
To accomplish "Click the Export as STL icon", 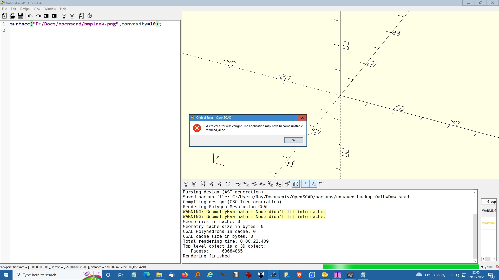I will [x=81, y=16].
